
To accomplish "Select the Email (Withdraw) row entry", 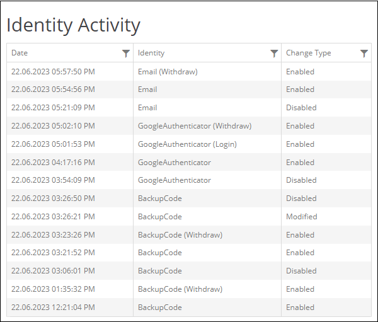I will pos(168,72).
